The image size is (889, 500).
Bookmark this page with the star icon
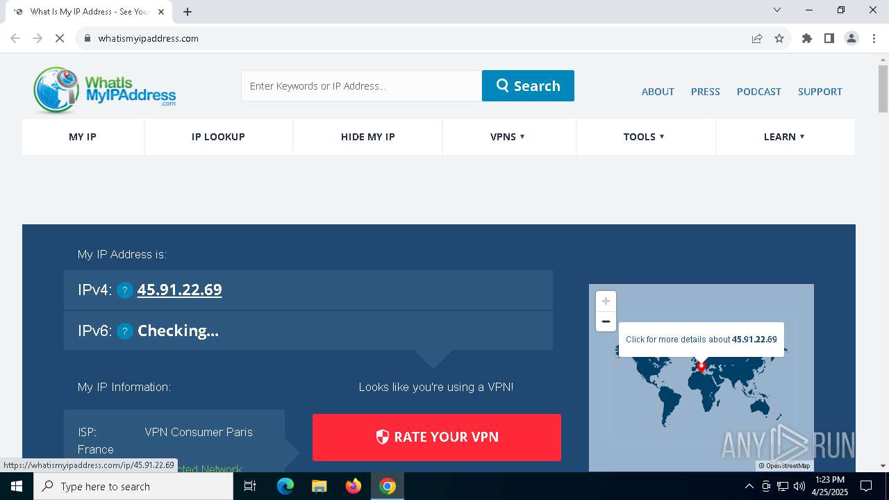point(779,38)
